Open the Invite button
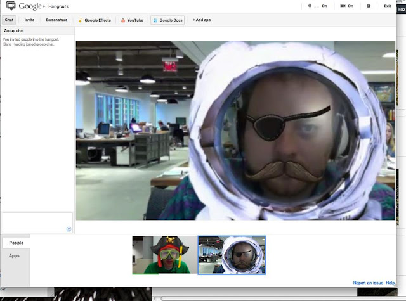The width and height of the screenshot is (406, 301). click(29, 20)
